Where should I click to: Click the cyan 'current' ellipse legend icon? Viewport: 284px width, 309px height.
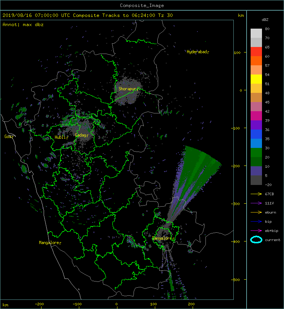click(x=256, y=240)
